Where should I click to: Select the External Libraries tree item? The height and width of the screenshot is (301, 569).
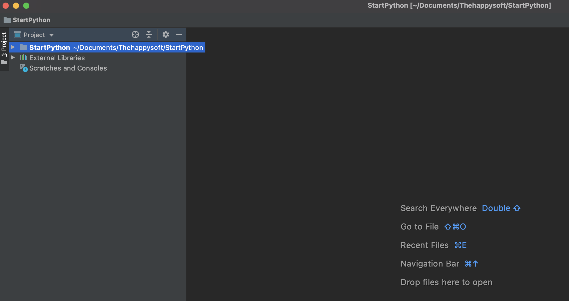57,58
